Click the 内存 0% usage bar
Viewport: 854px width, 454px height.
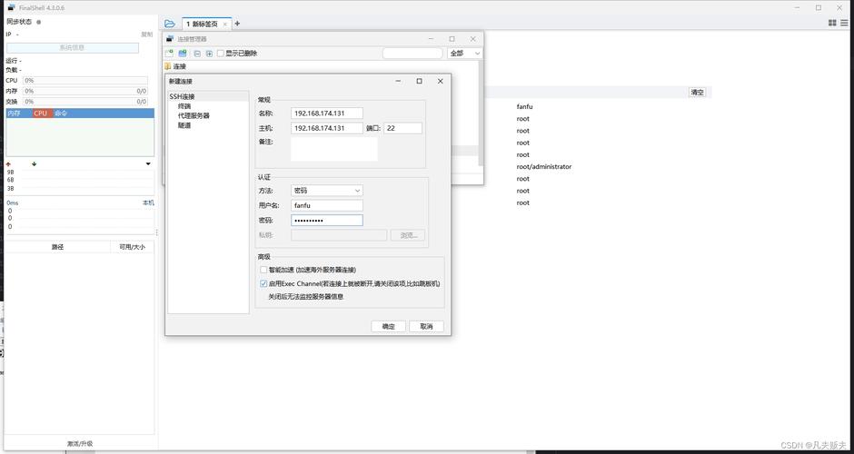pyautogui.click(x=85, y=91)
